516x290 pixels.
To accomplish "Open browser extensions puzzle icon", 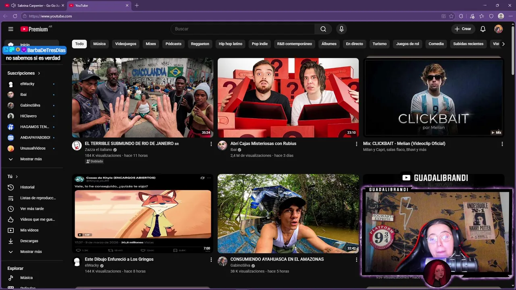I will click(461, 16).
